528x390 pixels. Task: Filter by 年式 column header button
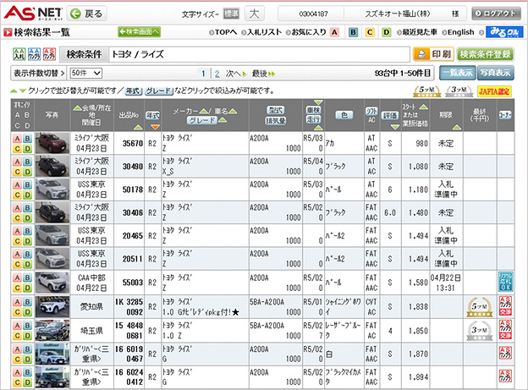click(152, 116)
